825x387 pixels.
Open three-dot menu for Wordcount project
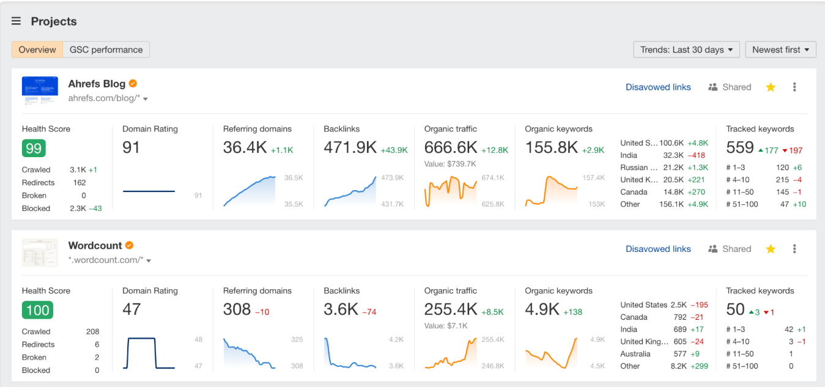794,249
